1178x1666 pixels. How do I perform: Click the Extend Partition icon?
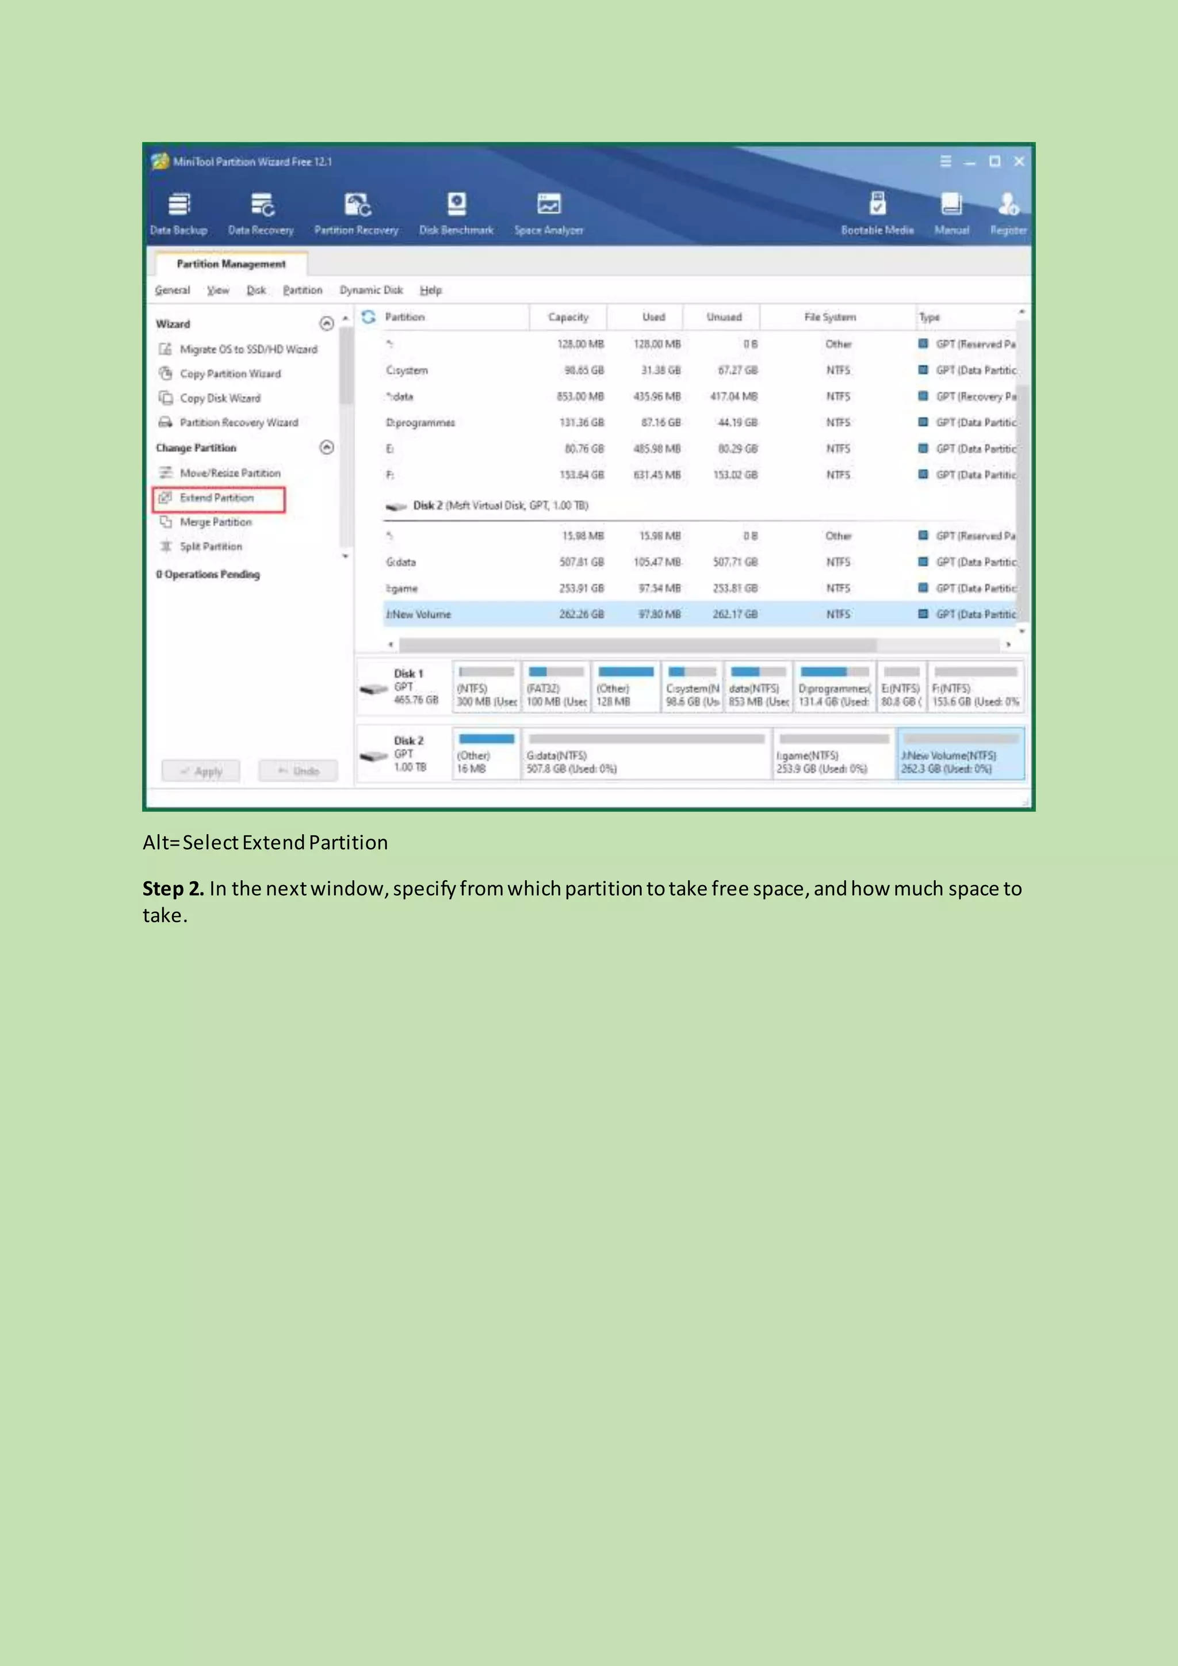166,498
